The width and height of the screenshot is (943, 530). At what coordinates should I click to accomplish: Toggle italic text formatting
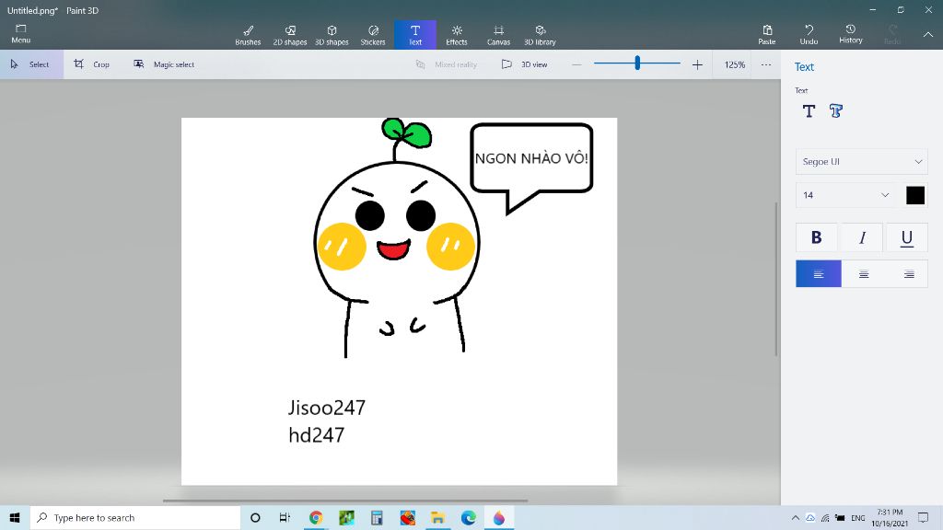tap(862, 237)
